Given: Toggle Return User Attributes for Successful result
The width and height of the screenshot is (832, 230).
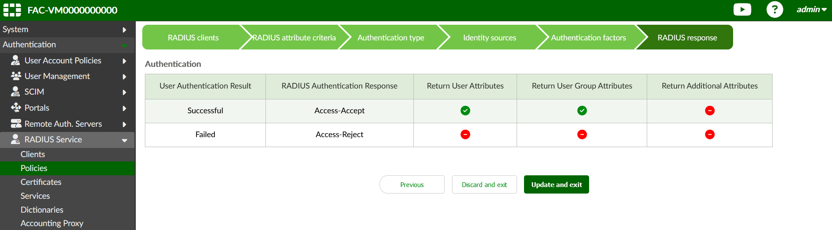Looking at the screenshot, I should pos(465,111).
